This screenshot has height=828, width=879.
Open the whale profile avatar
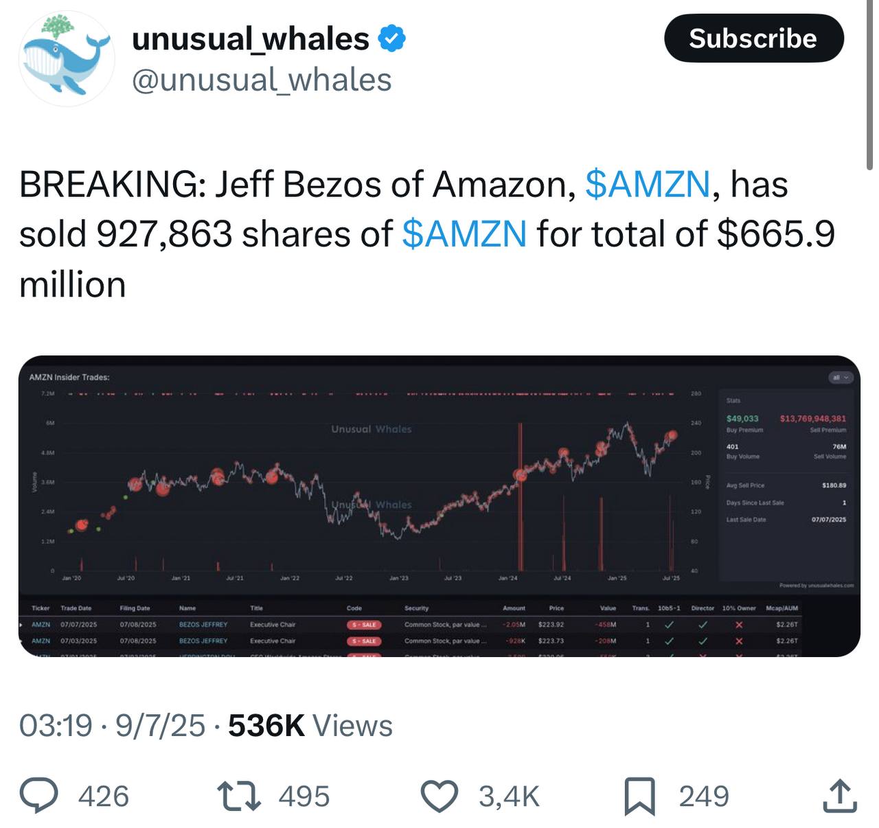click(67, 58)
